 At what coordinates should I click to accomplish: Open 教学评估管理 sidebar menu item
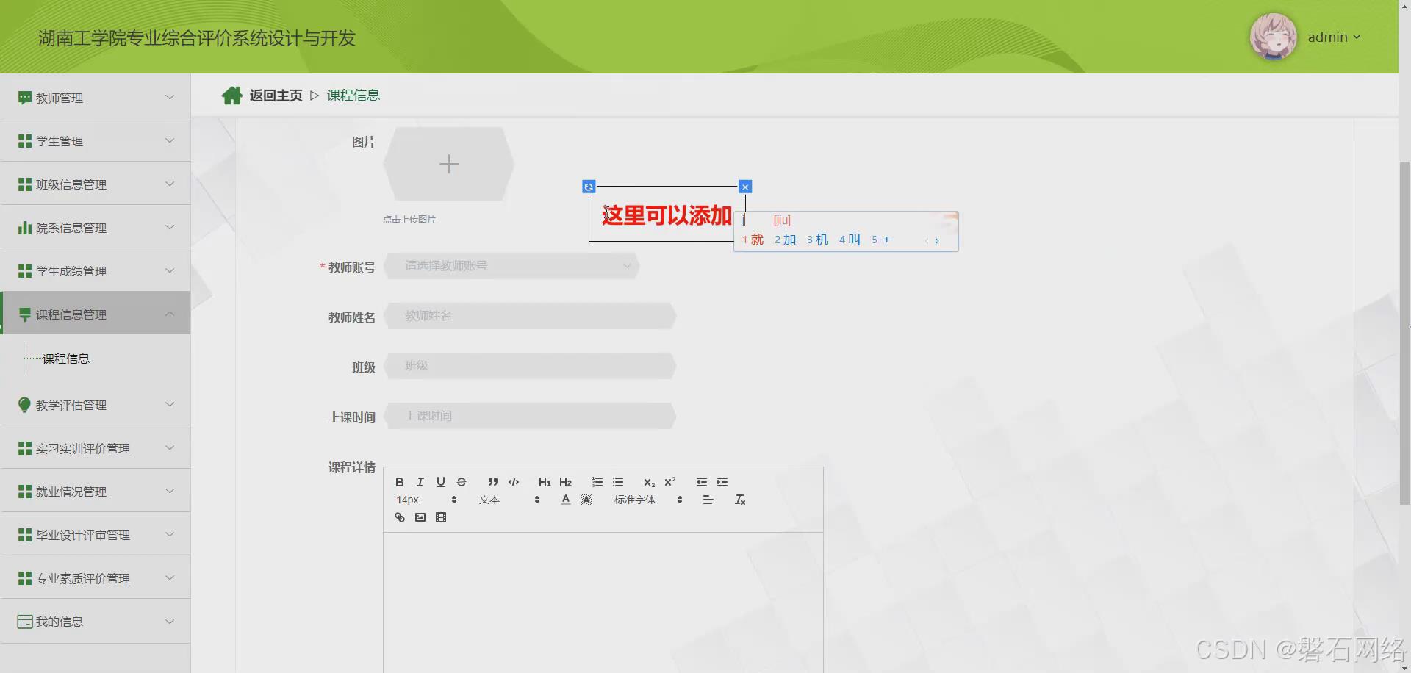point(71,404)
